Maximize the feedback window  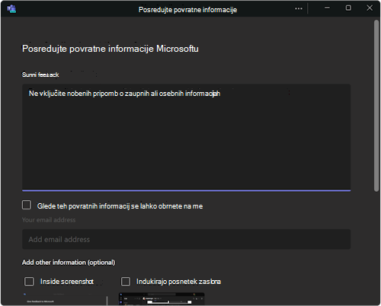(348, 8)
